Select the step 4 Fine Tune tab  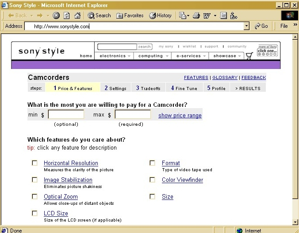[184, 88]
